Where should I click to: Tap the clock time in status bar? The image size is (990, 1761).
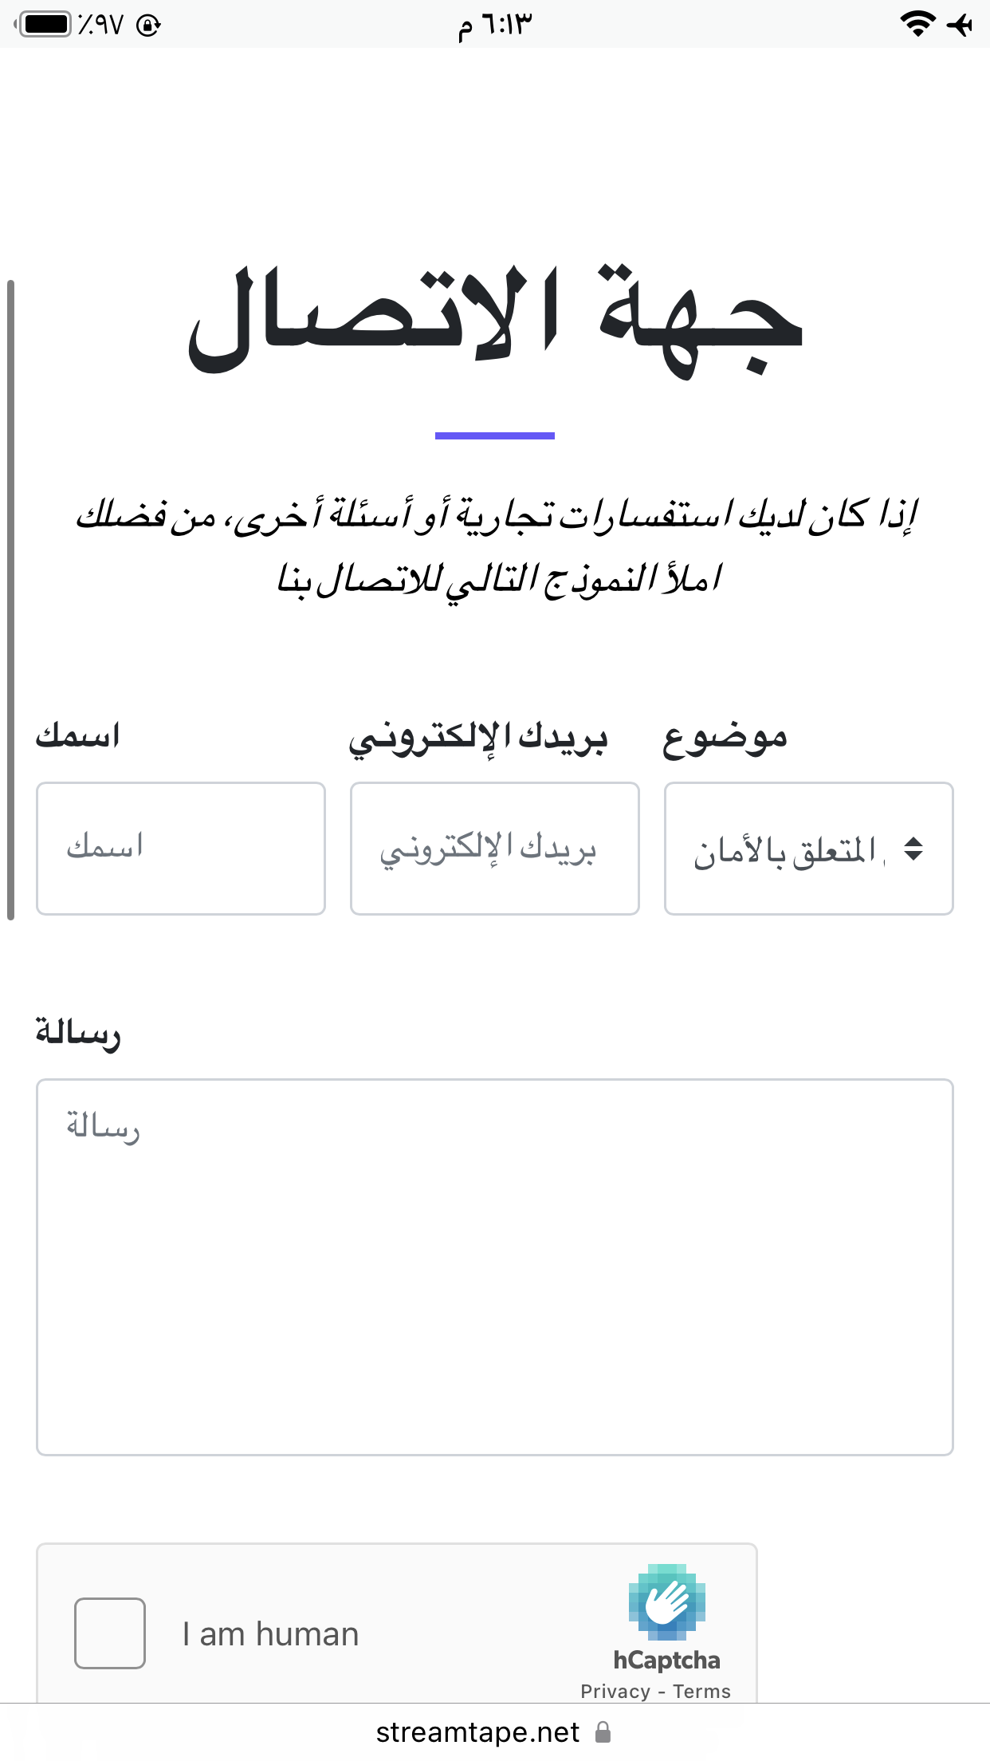[x=494, y=25]
